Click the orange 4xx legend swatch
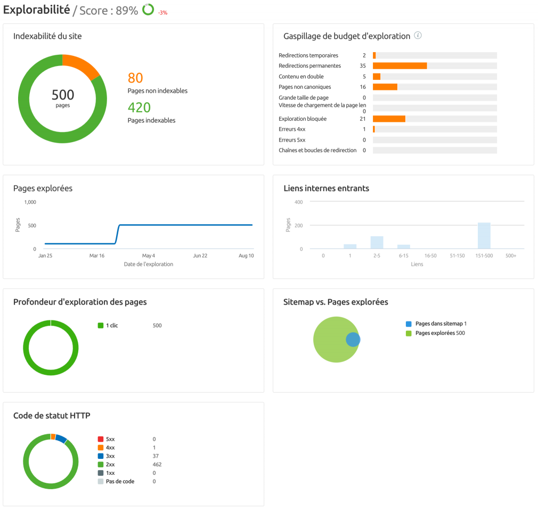Screen dimensions: 538x511 [101, 448]
